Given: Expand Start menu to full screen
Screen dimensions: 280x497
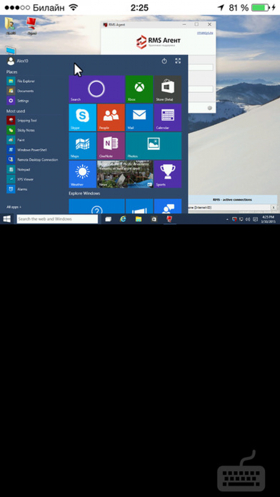Looking at the screenshot, I should click(x=178, y=61).
